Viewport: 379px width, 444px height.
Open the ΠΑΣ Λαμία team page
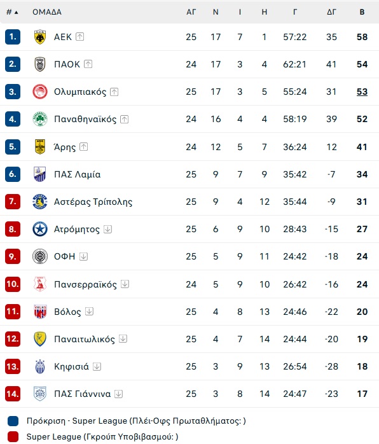point(78,174)
